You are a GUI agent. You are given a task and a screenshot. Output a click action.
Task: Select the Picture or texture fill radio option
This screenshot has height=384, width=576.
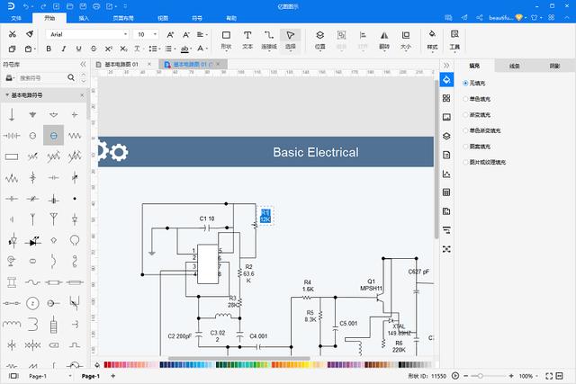(x=465, y=162)
